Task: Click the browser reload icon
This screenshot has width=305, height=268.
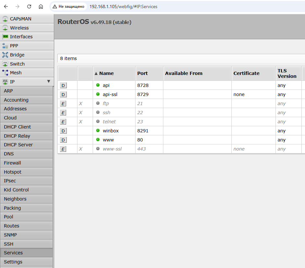Action: [29, 6]
